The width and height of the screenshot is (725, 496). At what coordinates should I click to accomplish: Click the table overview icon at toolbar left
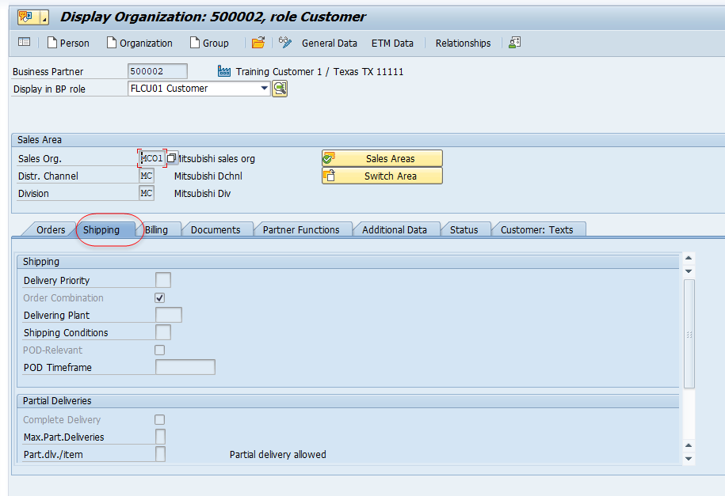pyautogui.click(x=24, y=44)
